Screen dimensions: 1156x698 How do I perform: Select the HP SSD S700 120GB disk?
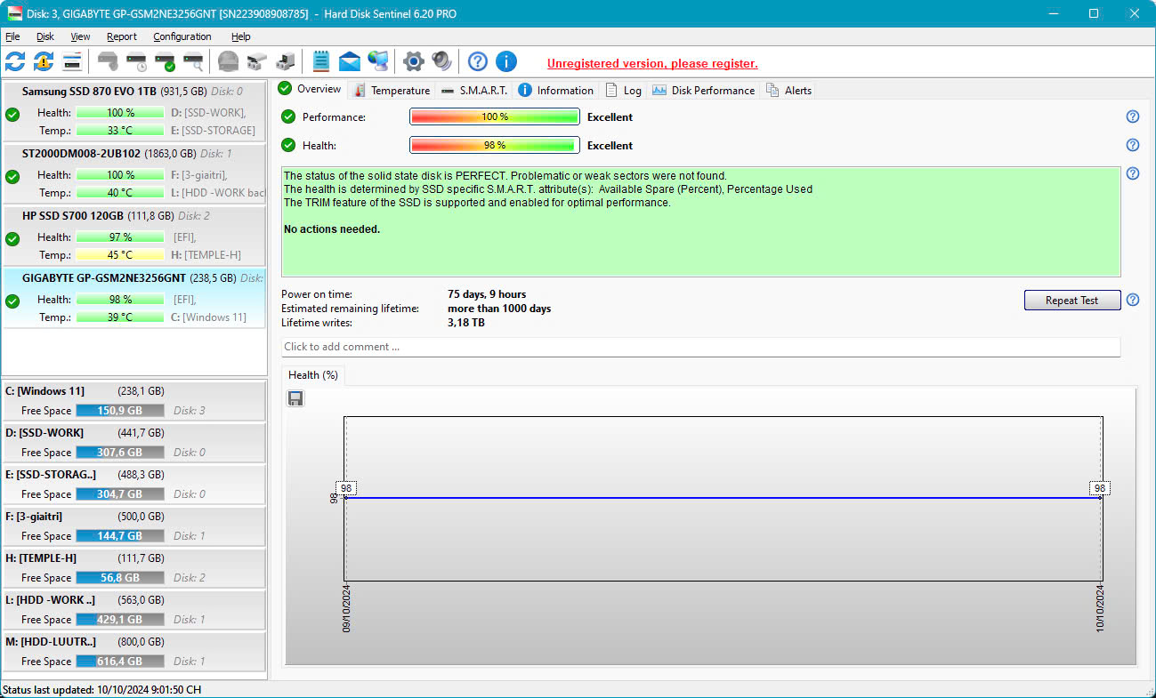tap(134, 236)
